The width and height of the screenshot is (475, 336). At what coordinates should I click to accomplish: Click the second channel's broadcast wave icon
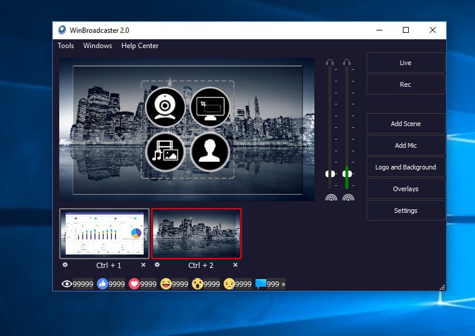348,198
